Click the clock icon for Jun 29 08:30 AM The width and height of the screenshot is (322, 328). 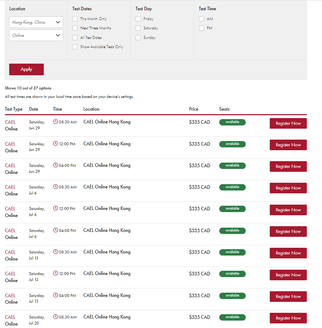pyautogui.click(x=55, y=122)
